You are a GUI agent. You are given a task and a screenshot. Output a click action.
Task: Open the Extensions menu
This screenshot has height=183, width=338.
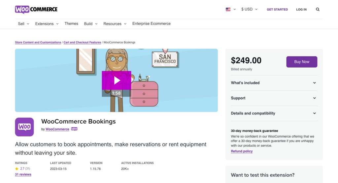click(x=47, y=24)
